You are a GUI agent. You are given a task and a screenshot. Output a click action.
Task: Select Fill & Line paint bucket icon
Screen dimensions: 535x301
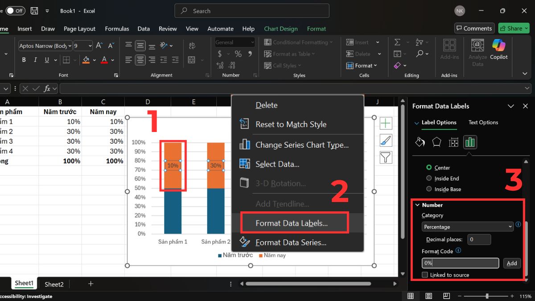coord(420,142)
